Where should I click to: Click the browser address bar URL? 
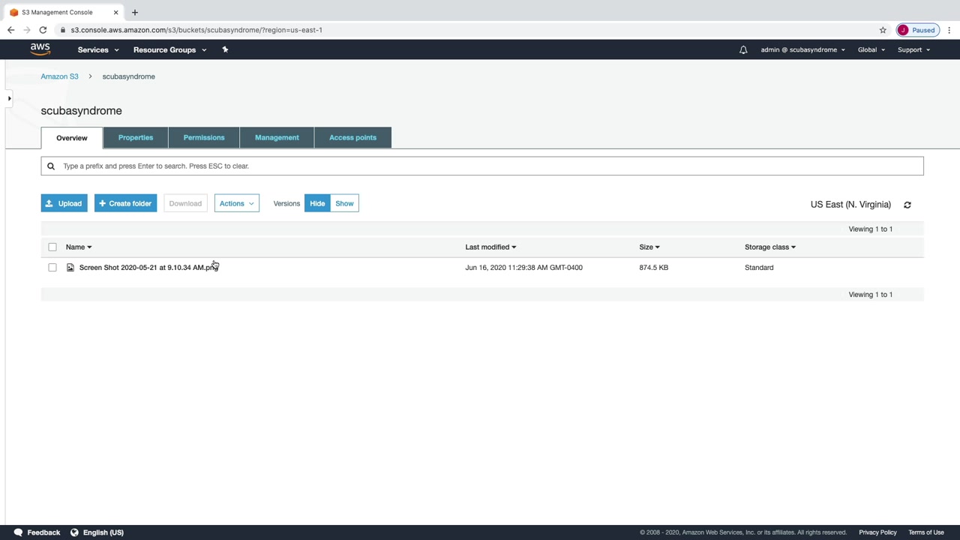coord(196,30)
